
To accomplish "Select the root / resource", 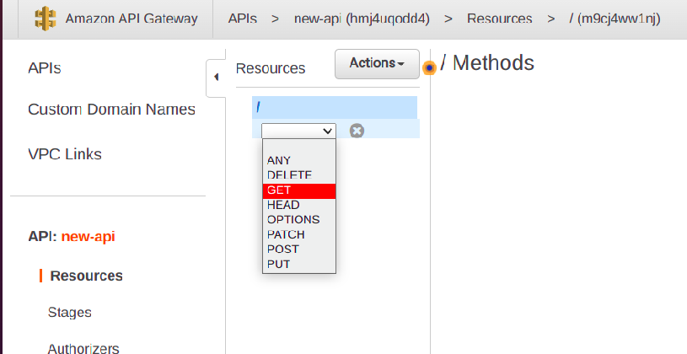I will tap(334, 108).
